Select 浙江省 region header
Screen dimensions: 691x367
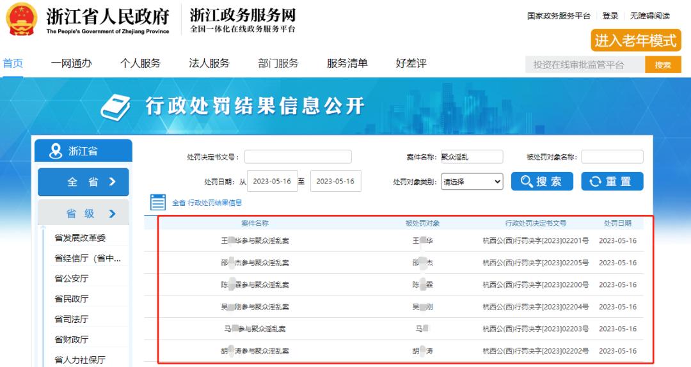point(83,151)
